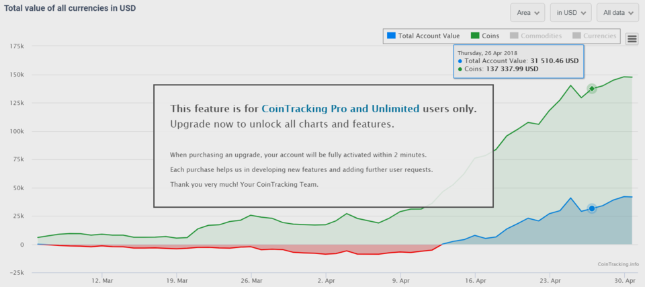
Task: Toggle the Total Account Value series
Action: (424, 36)
